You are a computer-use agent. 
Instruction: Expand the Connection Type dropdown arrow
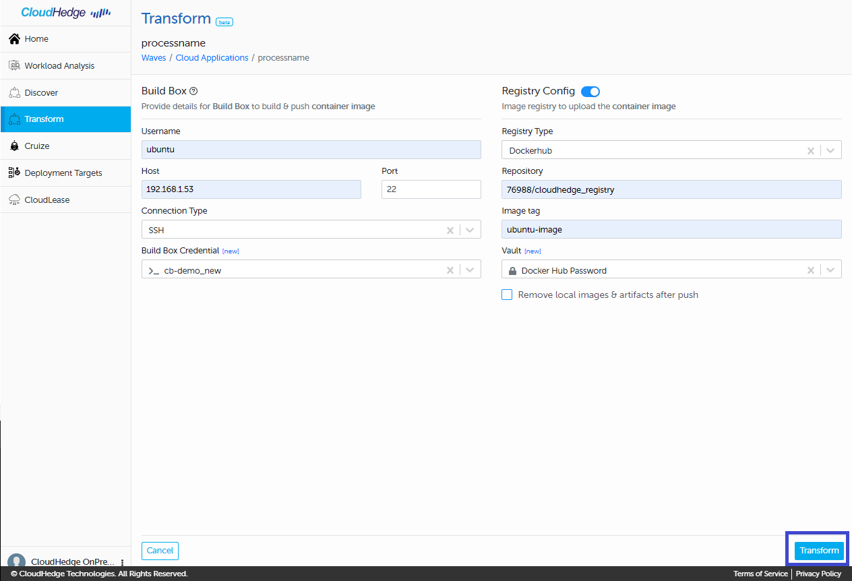470,231
